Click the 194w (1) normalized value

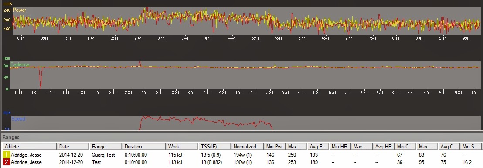point(242,155)
